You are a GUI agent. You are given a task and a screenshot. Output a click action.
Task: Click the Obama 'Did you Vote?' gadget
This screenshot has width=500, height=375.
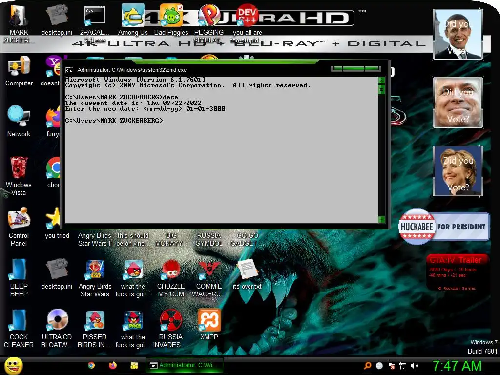tap(458, 34)
